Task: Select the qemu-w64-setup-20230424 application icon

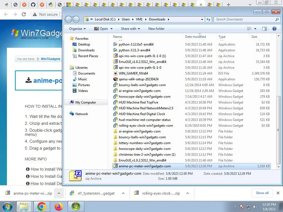Action: point(115,79)
